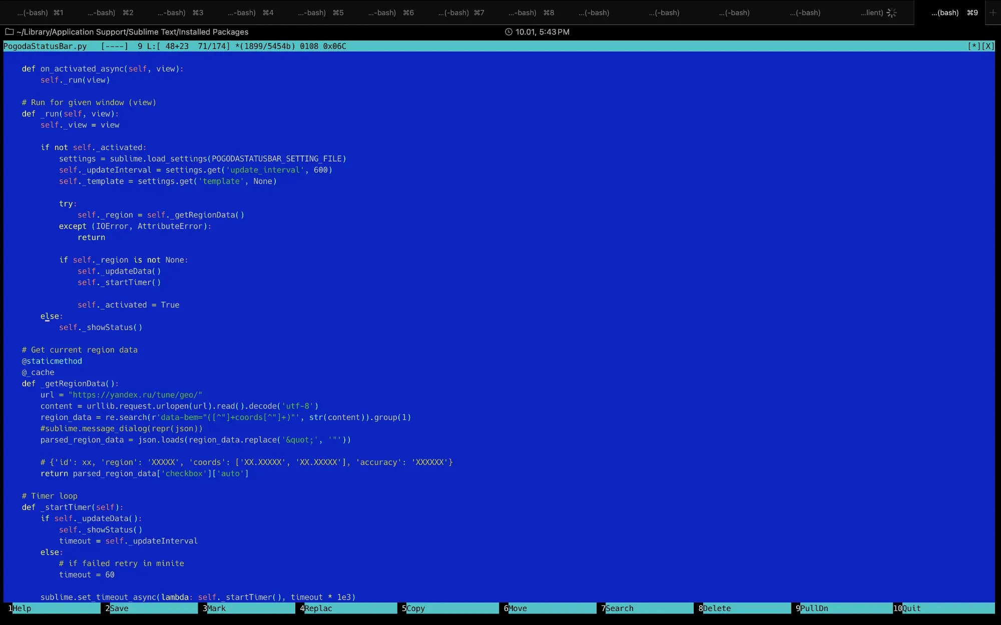Click the folder icon beside the path
Image resolution: width=1001 pixels, height=625 pixels.
(x=9, y=31)
